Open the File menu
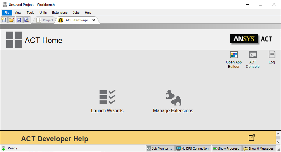281x152 pixels. click(x=7, y=13)
